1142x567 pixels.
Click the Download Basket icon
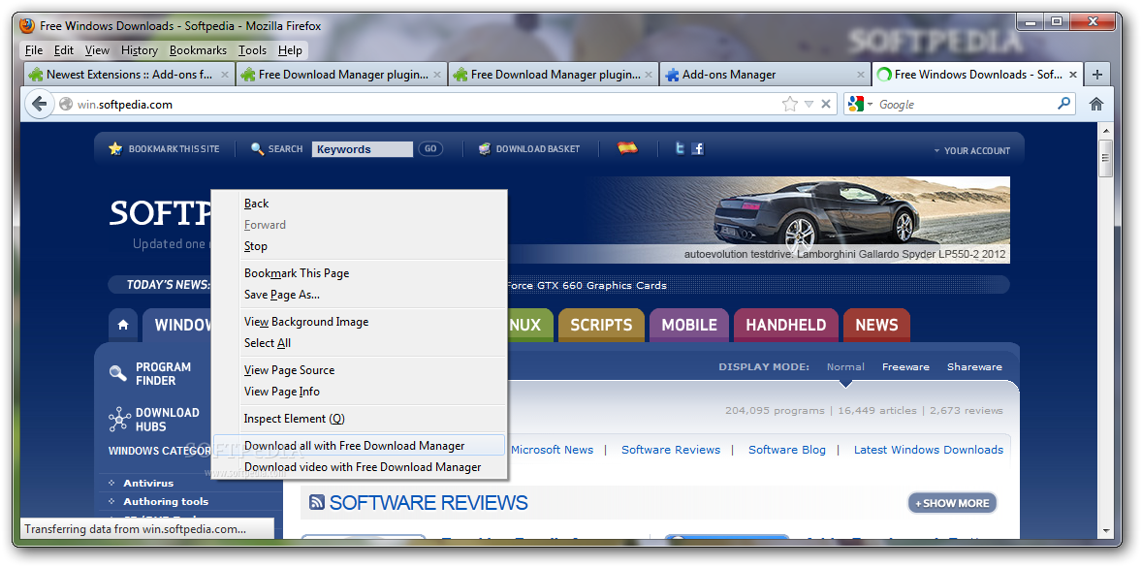coord(485,148)
